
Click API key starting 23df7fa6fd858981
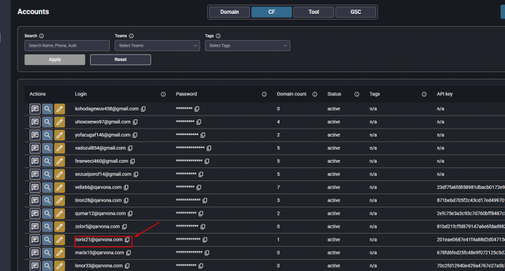coord(471,187)
